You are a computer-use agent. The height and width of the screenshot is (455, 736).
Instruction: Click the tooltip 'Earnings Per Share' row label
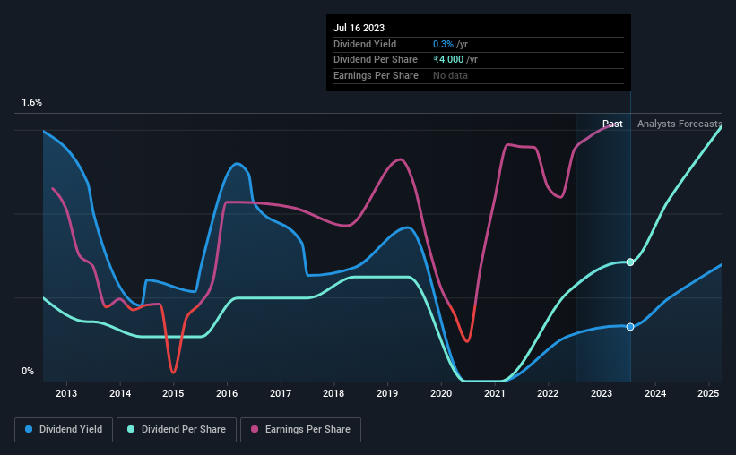point(376,75)
